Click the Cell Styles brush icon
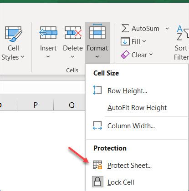189x191 pixels. (13, 34)
